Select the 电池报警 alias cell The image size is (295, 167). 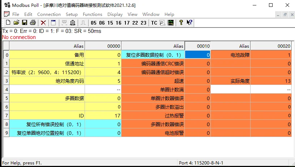point(153,133)
